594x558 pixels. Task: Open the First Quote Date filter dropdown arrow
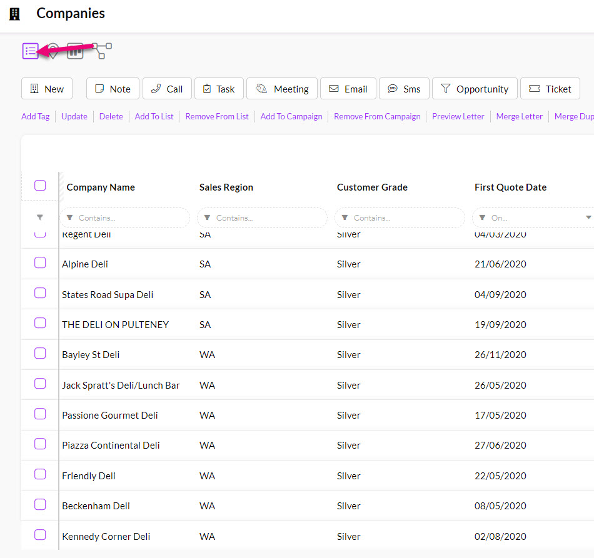click(588, 217)
